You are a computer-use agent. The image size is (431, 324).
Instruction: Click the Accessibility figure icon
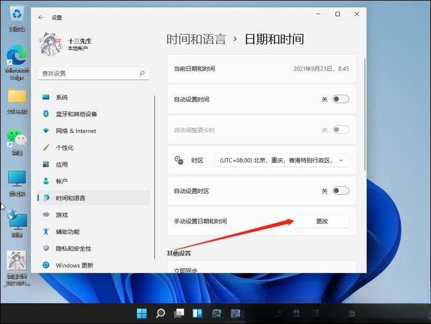[x=46, y=231]
